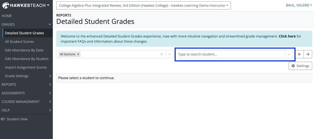Open the BAHL, VALERIE user menu

point(299,5)
